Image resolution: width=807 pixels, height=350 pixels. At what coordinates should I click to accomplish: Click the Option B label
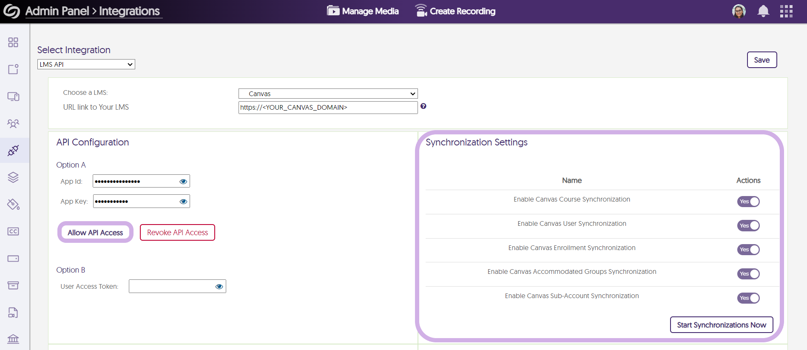(71, 270)
